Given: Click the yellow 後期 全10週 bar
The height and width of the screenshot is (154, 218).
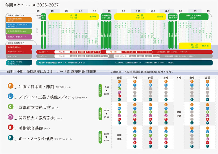Looking at the screenshot, I should coord(195,46).
